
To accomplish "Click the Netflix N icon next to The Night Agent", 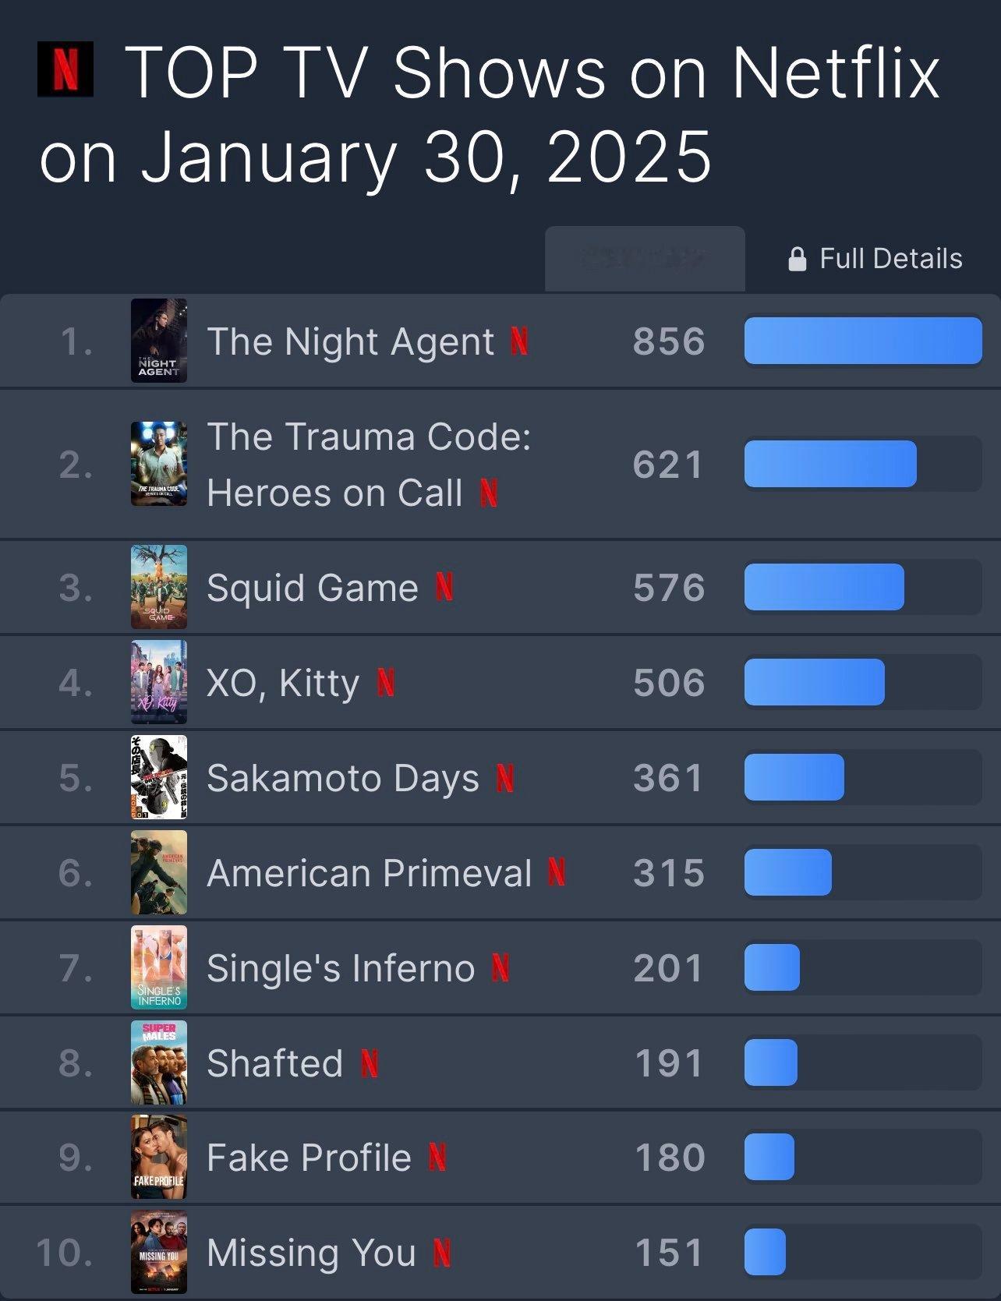I will pyautogui.click(x=519, y=341).
